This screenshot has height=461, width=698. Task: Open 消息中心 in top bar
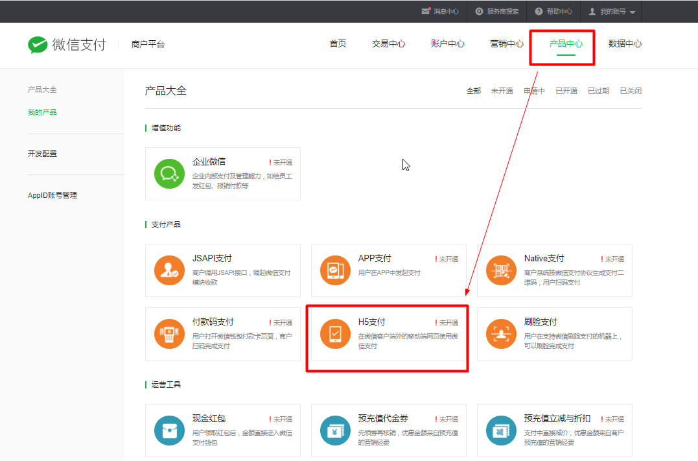coord(440,12)
